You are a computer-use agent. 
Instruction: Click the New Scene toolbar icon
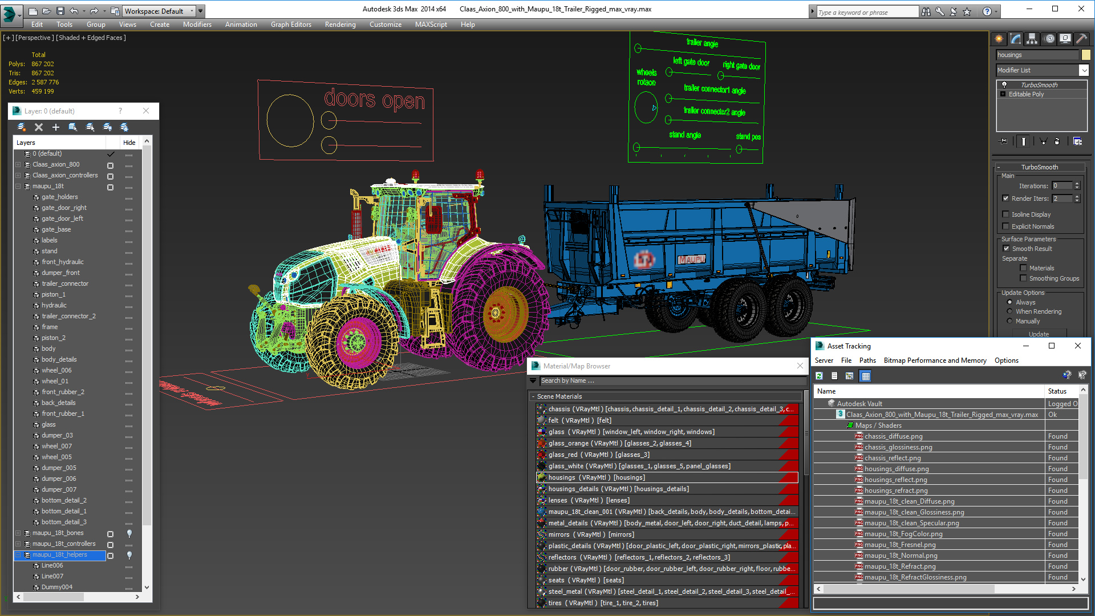coord(33,11)
